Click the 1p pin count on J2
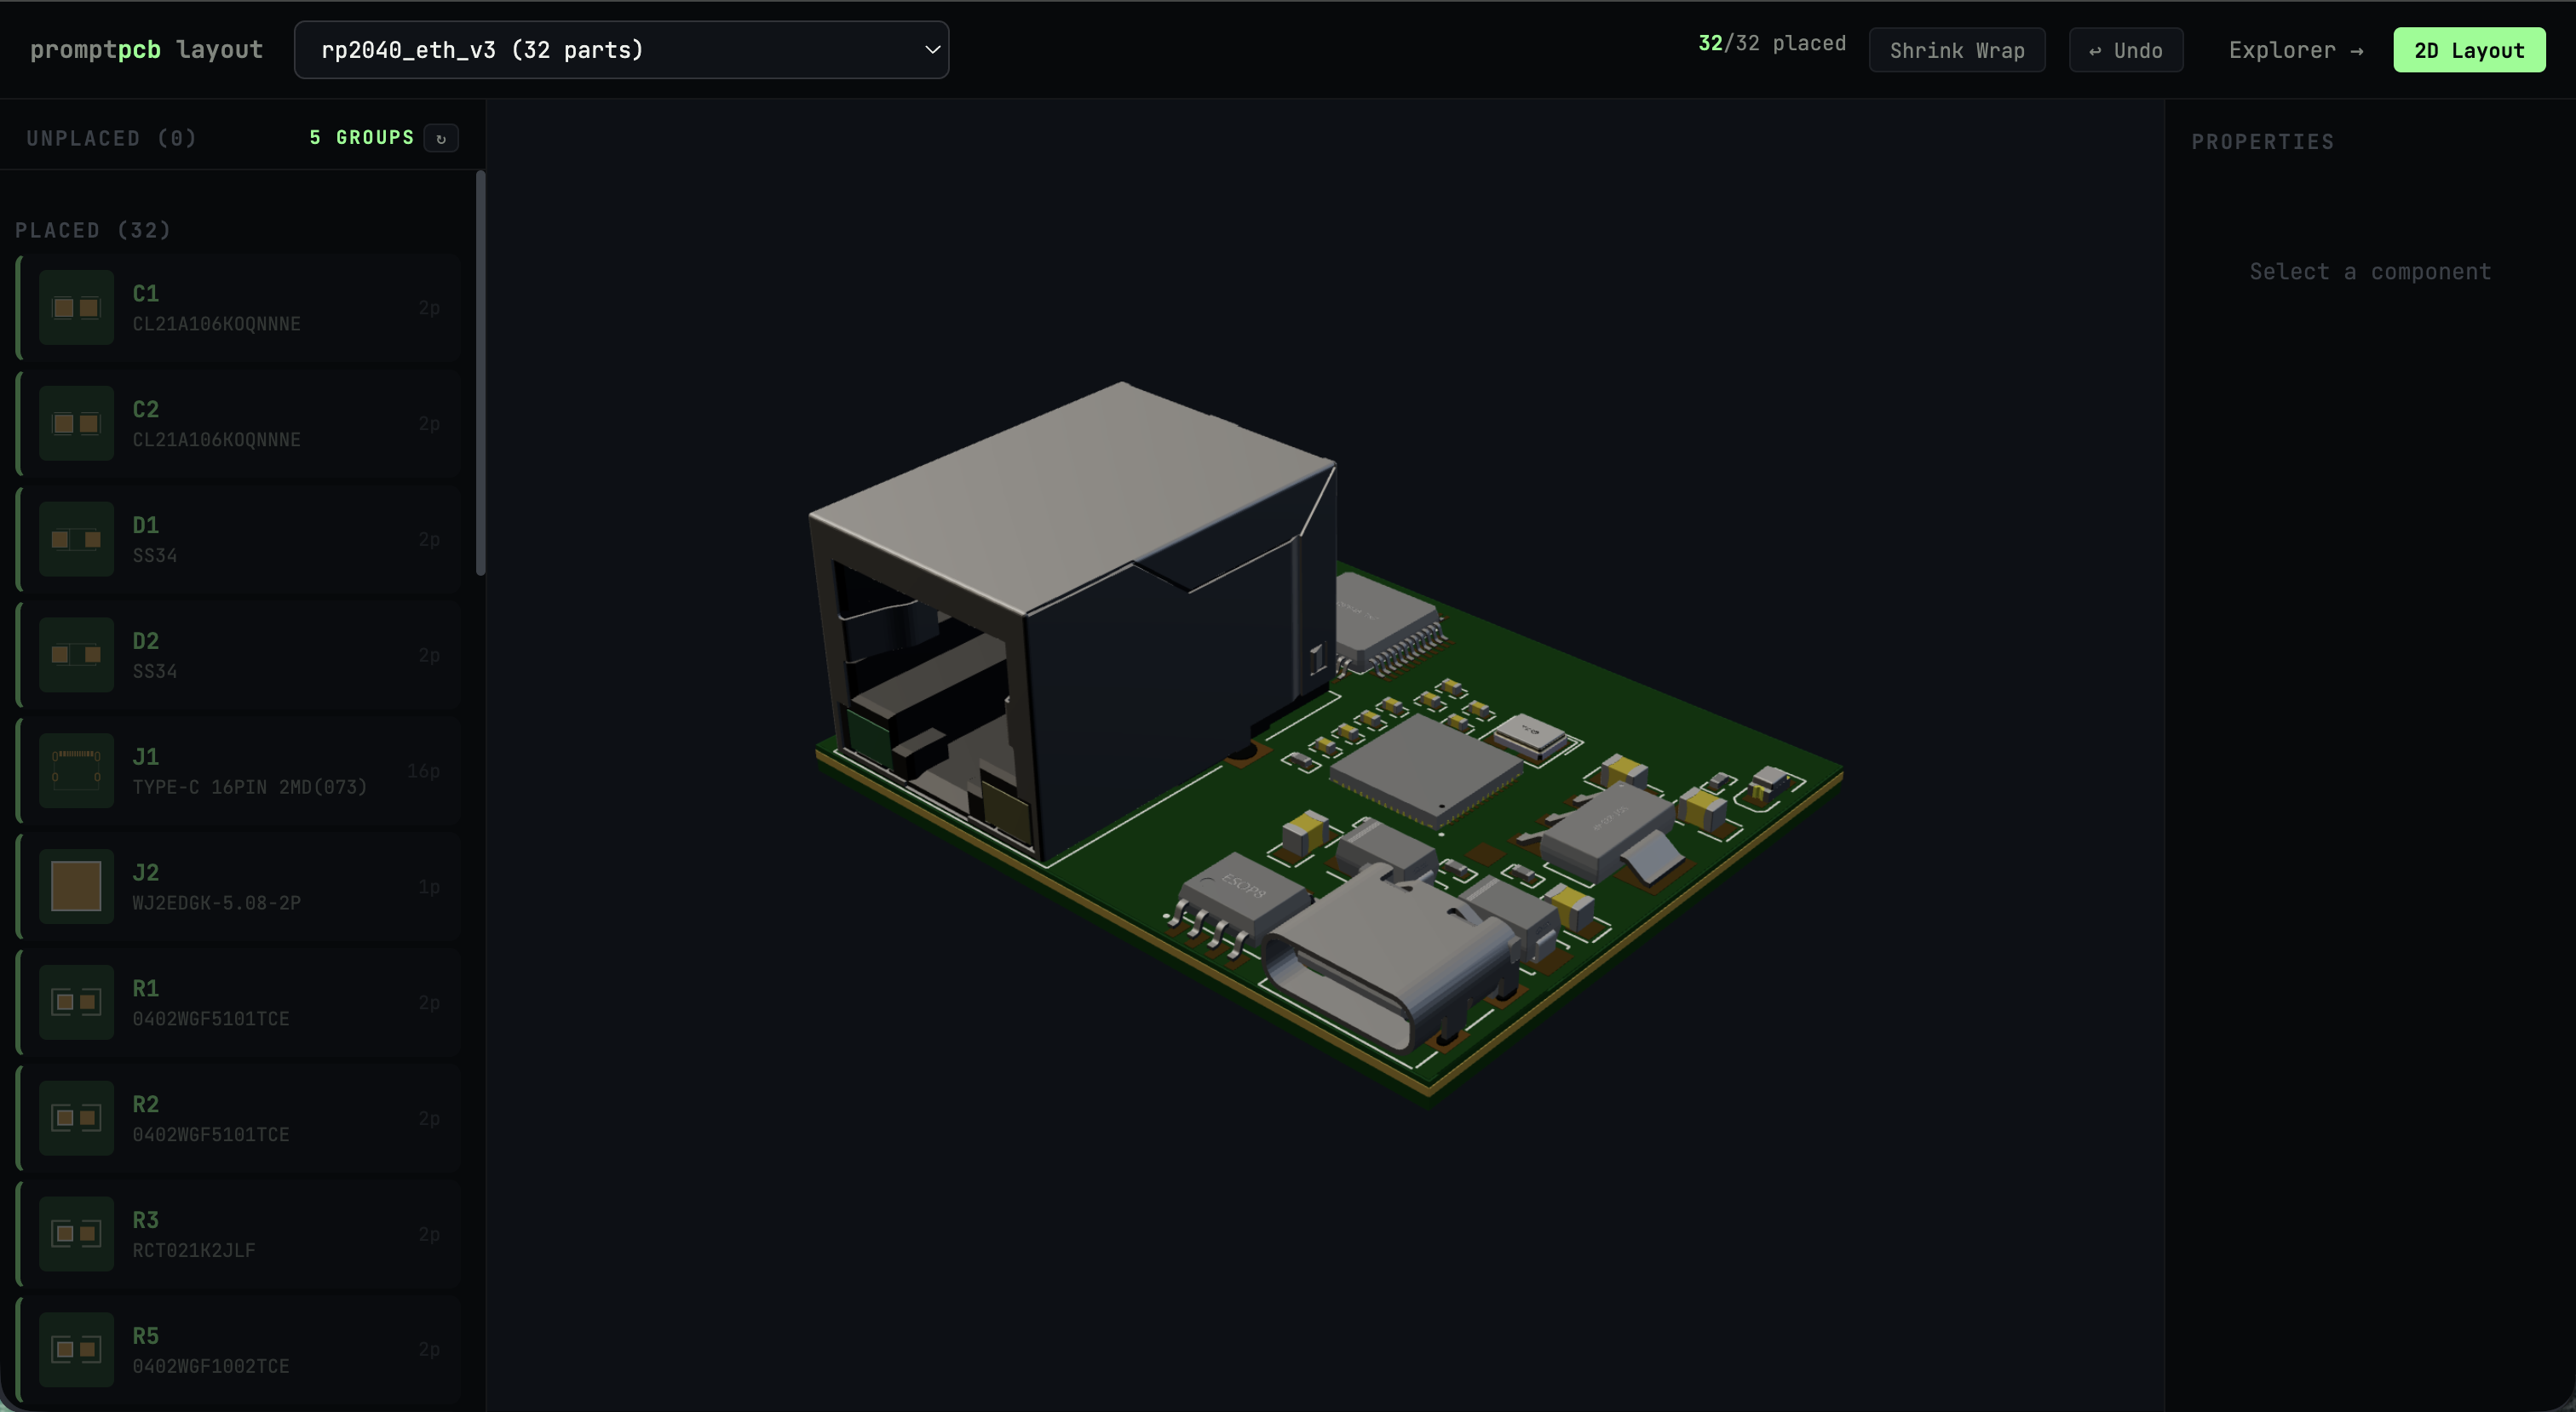The width and height of the screenshot is (2576, 1412). 429,887
